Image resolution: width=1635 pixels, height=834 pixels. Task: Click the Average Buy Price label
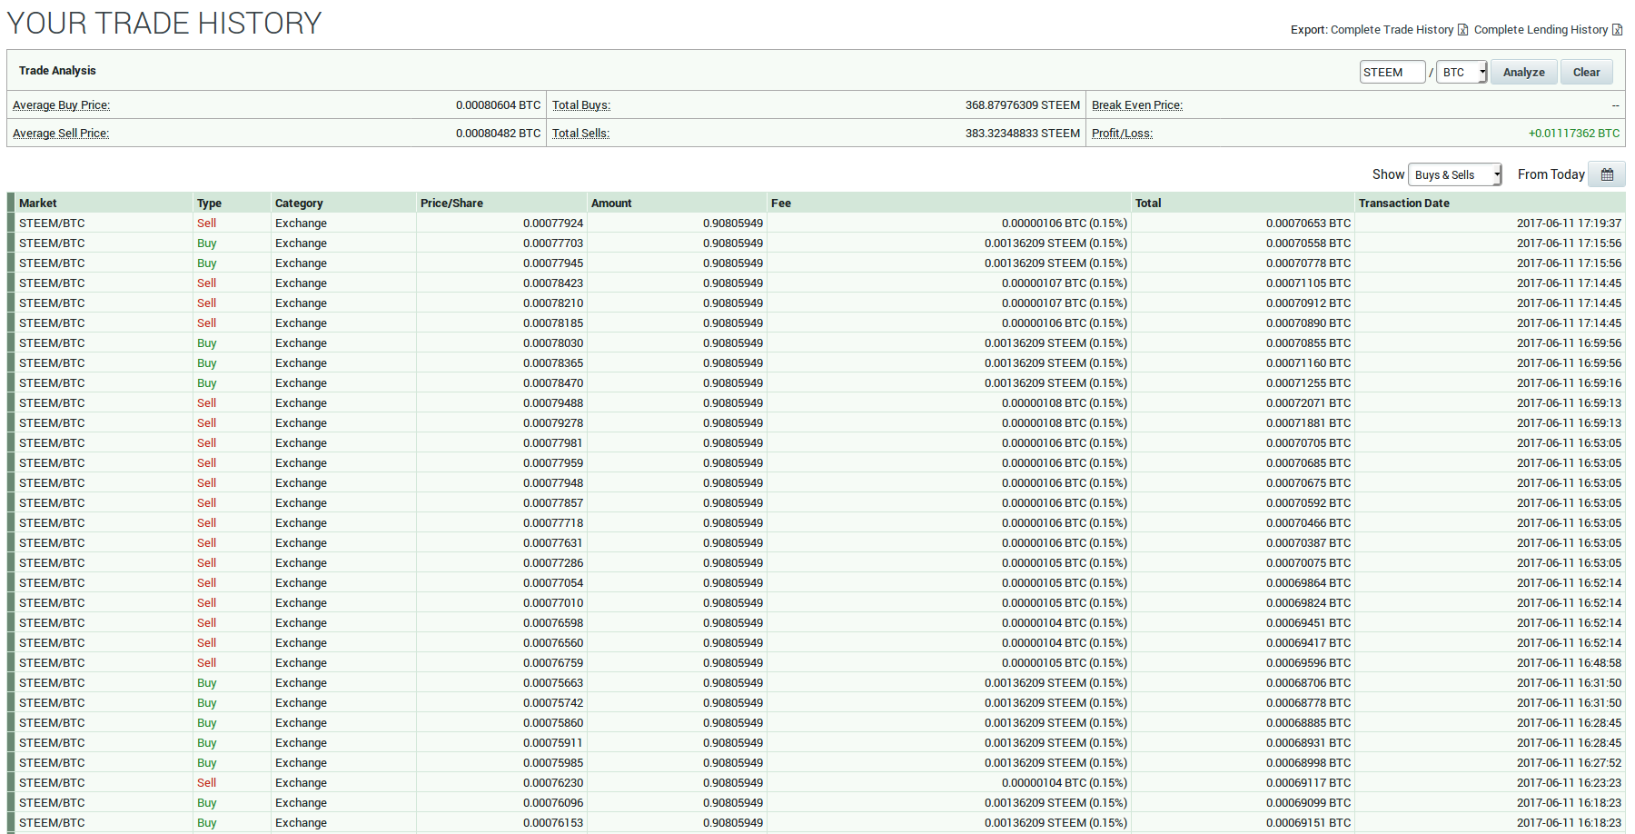(61, 105)
